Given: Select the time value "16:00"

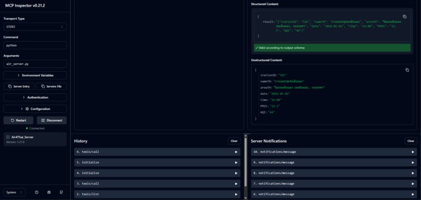Looking at the screenshot, I should click(276, 100).
